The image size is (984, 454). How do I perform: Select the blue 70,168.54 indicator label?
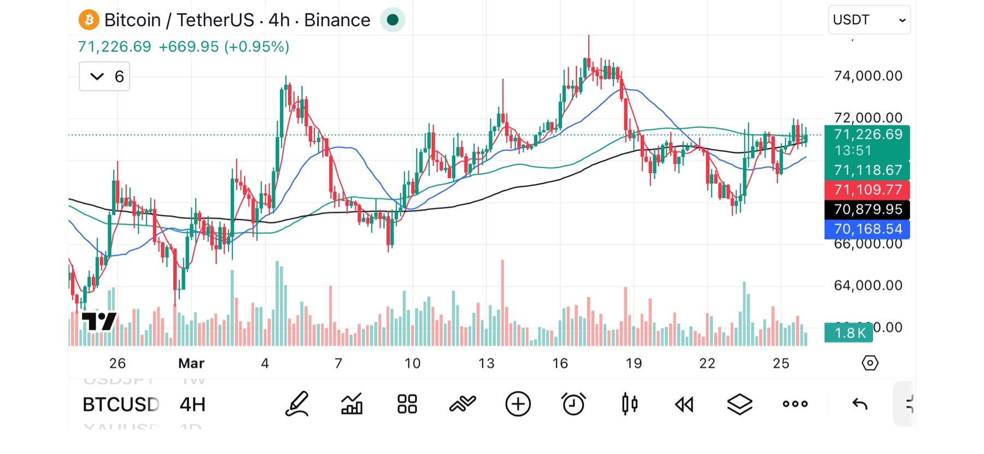[x=867, y=229]
